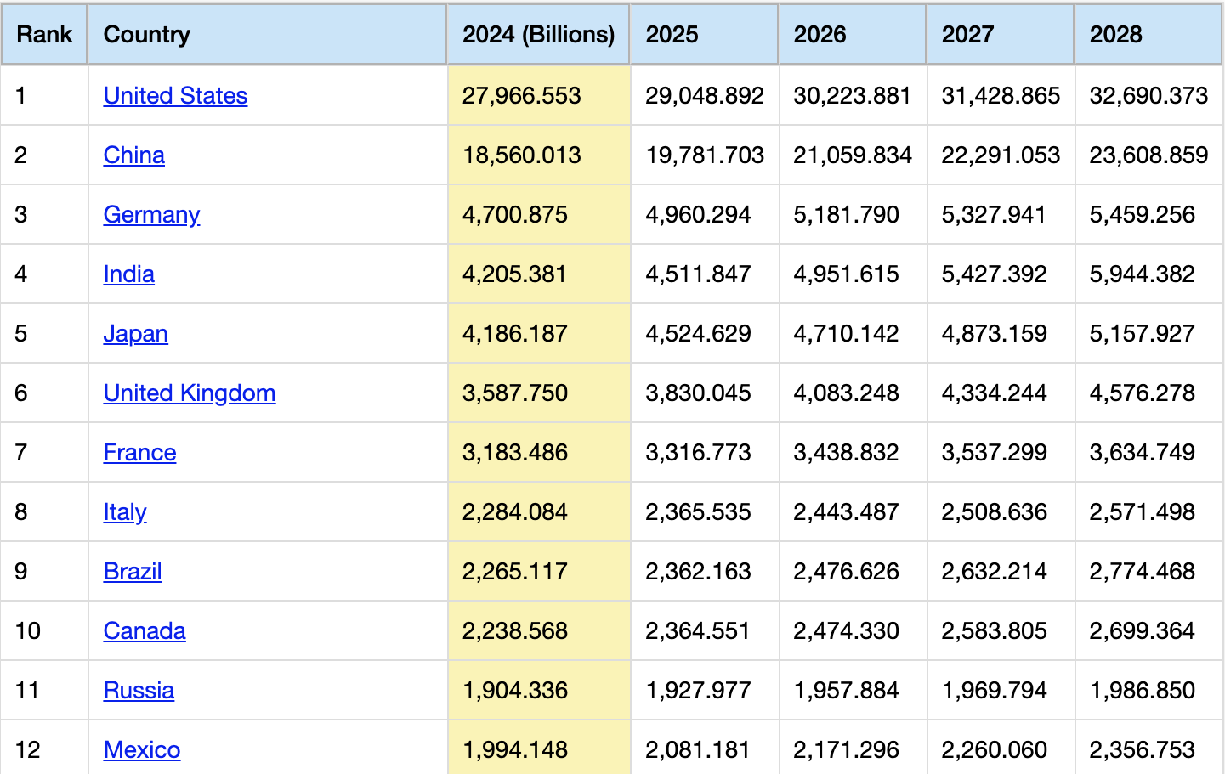
Task: Click the cell 2,364.551
Action: click(x=705, y=631)
